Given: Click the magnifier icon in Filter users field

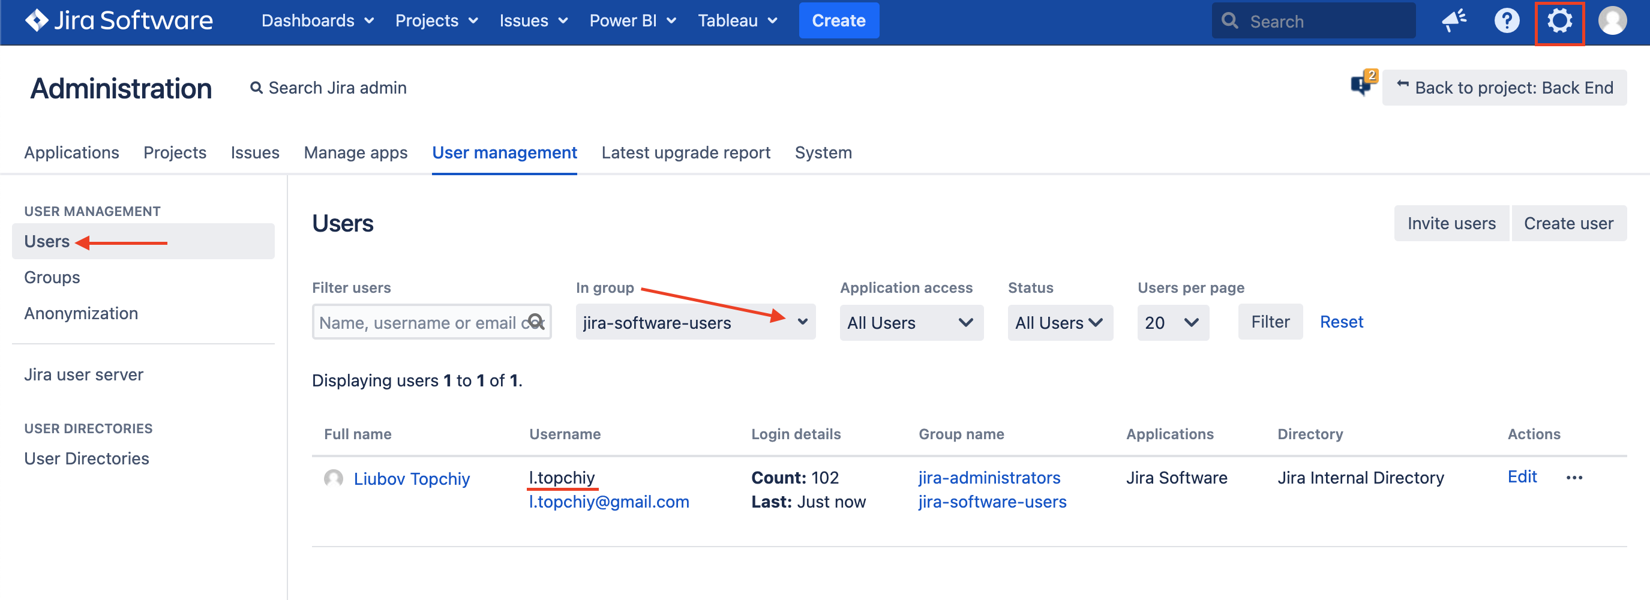Looking at the screenshot, I should [x=535, y=322].
